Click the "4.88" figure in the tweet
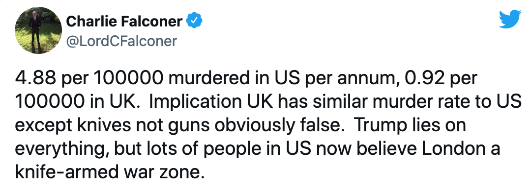The width and height of the screenshot is (531, 193). [34, 78]
